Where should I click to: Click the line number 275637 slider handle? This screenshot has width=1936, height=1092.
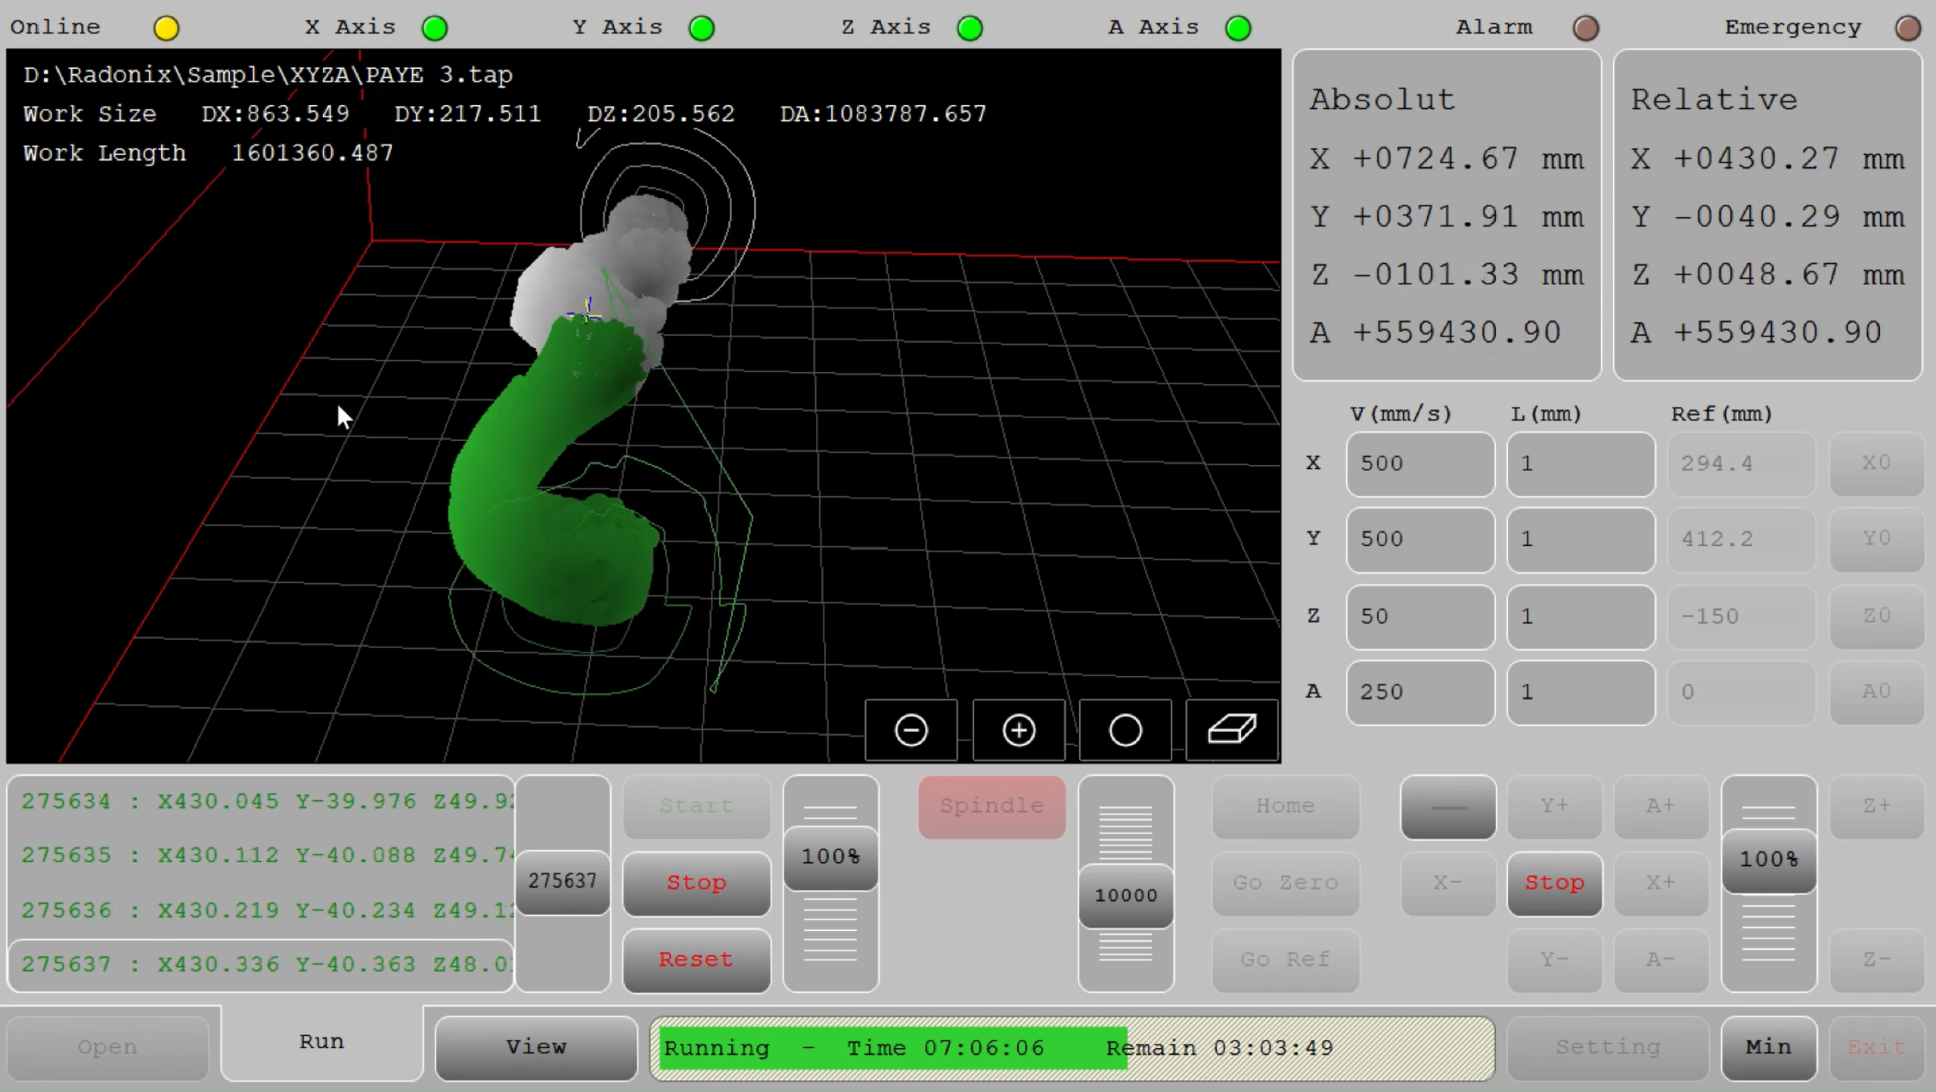pos(563,882)
